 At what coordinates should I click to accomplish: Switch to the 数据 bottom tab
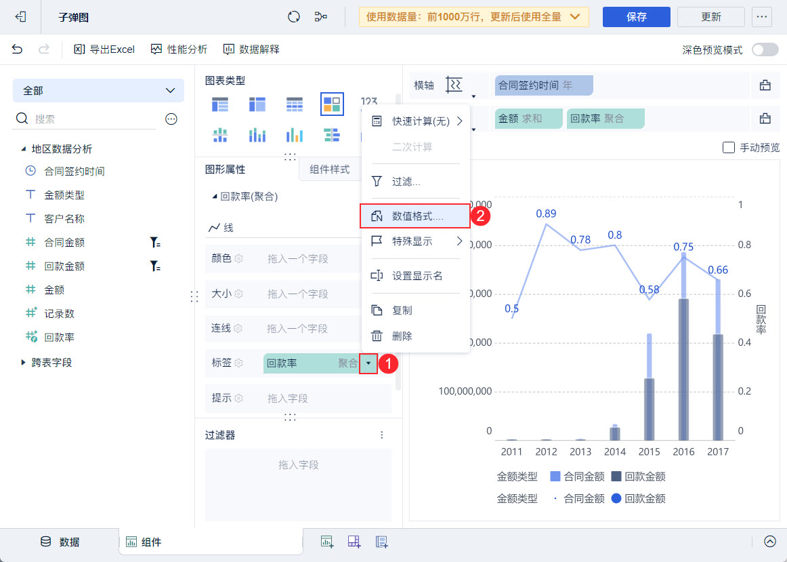coord(59,542)
